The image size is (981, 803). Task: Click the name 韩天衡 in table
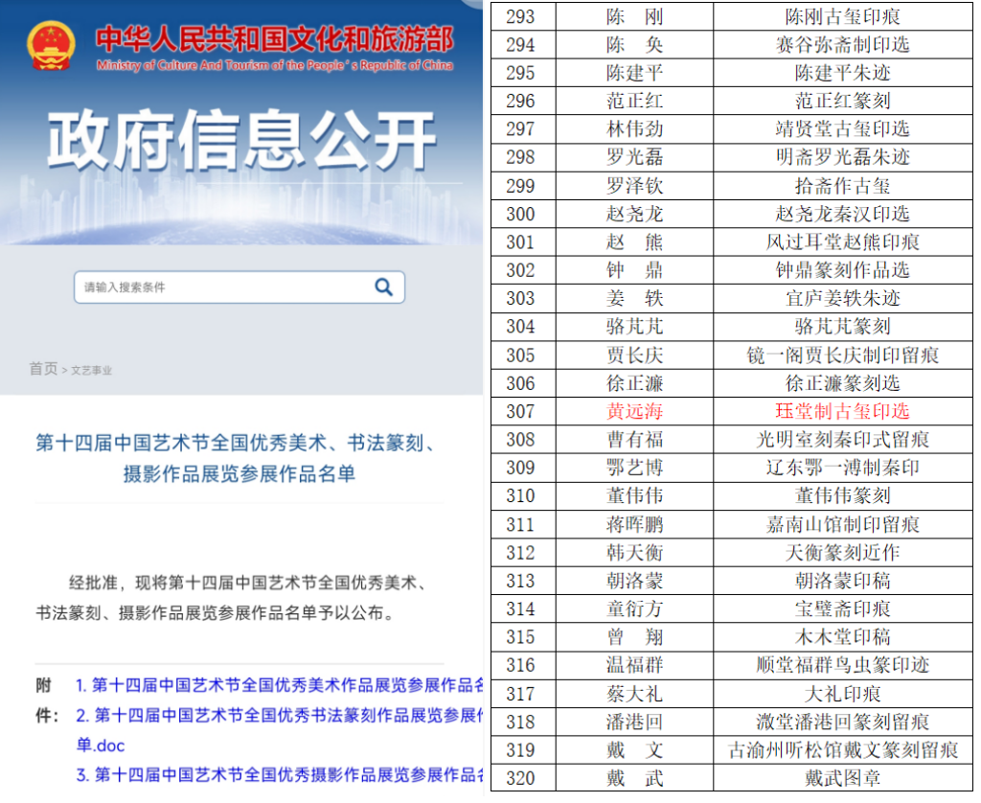[x=634, y=553]
